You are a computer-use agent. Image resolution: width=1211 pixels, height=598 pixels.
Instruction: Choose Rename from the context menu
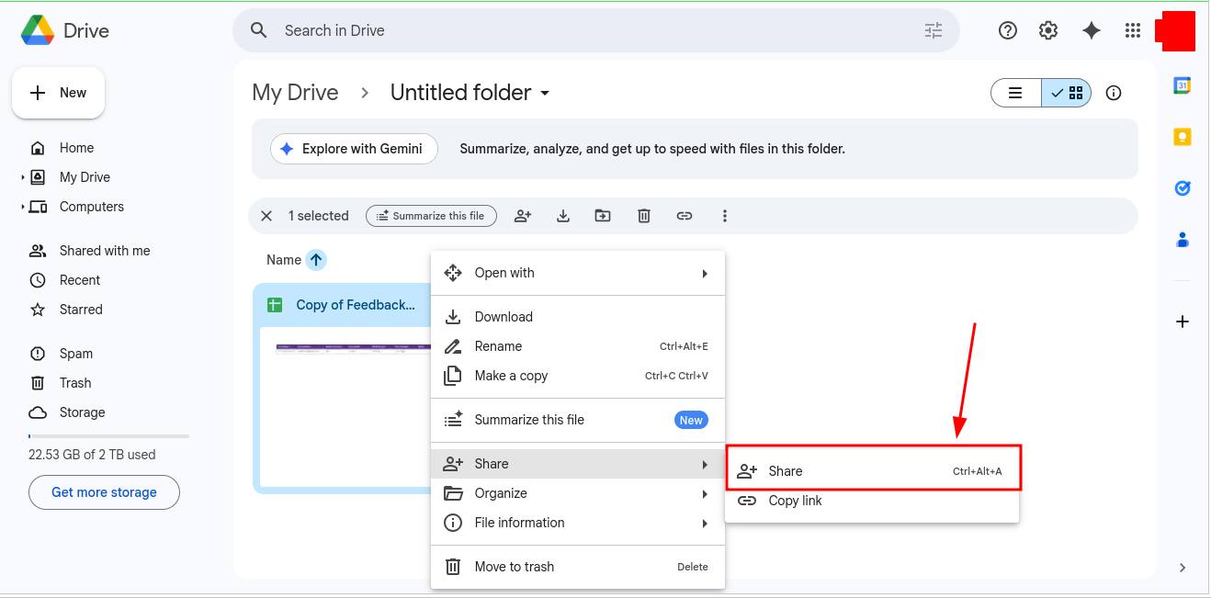497,346
